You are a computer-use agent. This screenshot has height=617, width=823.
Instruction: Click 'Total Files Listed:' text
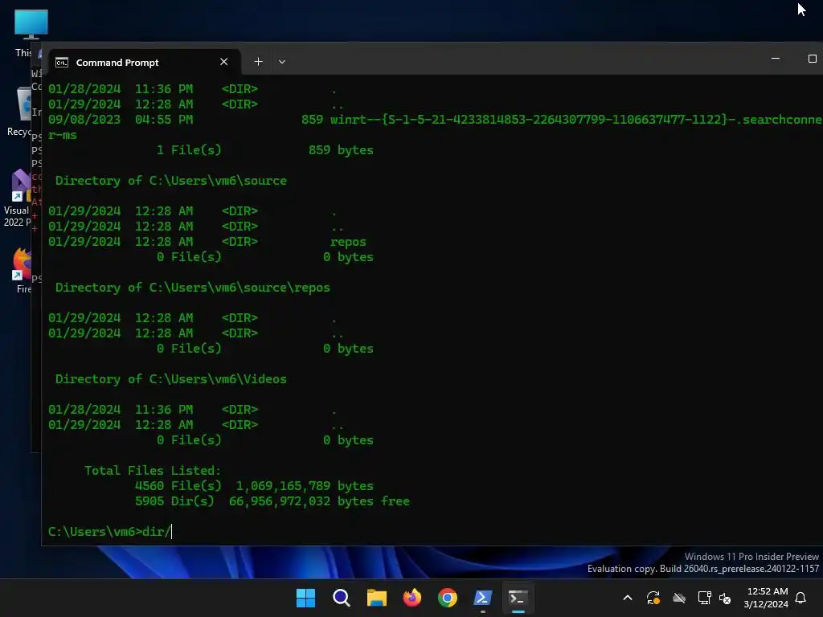(x=153, y=471)
